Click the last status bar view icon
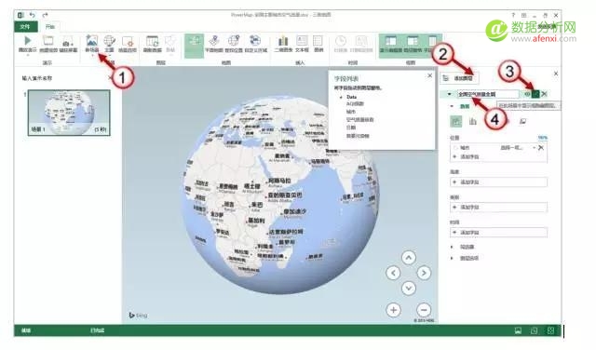The width and height of the screenshot is (596, 350). (550, 330)
